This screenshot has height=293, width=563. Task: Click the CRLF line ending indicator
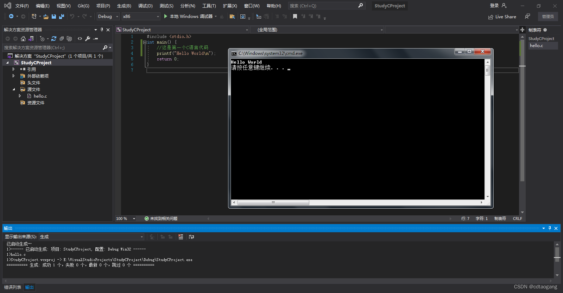(517, 219)
